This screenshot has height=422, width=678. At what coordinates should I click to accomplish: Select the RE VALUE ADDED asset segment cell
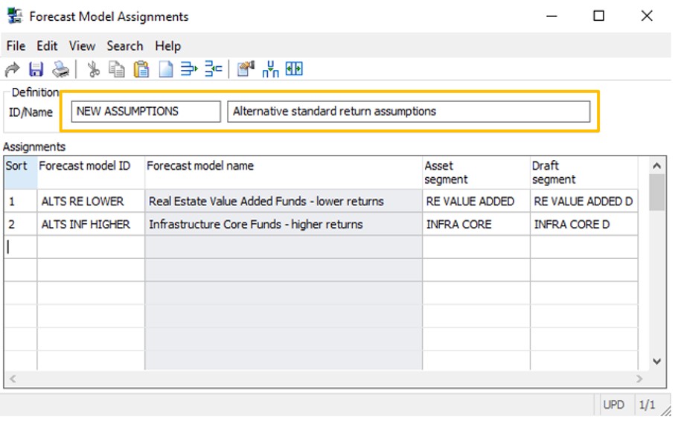click(x=476, y=201)
